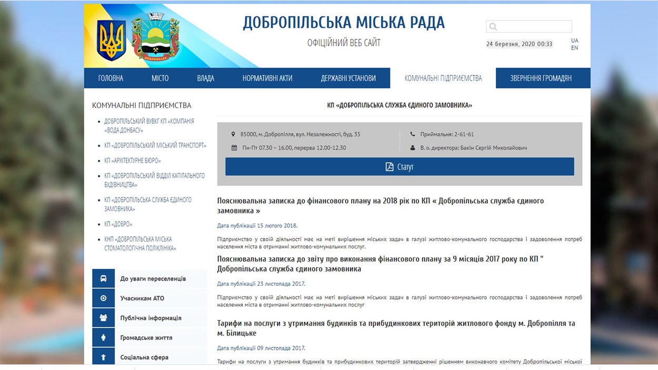Click the Ukrainian trident coat of arms
This screenshot has height=370, width=658.
pos(111,41)
